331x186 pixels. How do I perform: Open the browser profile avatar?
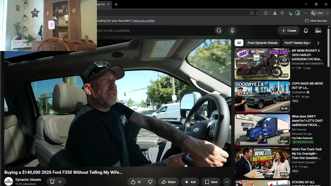(298, 13)
